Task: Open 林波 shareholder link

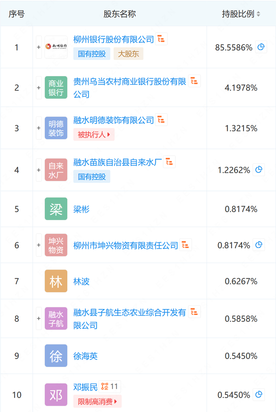Action: (x=81, y=281)
